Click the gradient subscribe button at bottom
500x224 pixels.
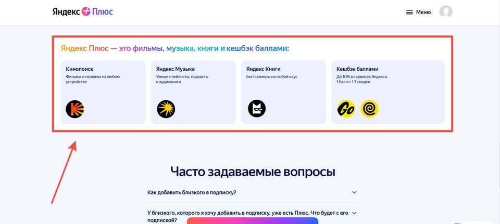click(253, 221)
